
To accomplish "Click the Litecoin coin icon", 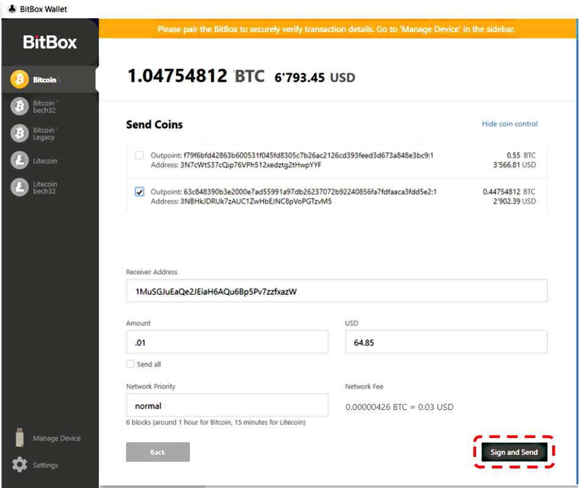I will [x=19, y=160].
